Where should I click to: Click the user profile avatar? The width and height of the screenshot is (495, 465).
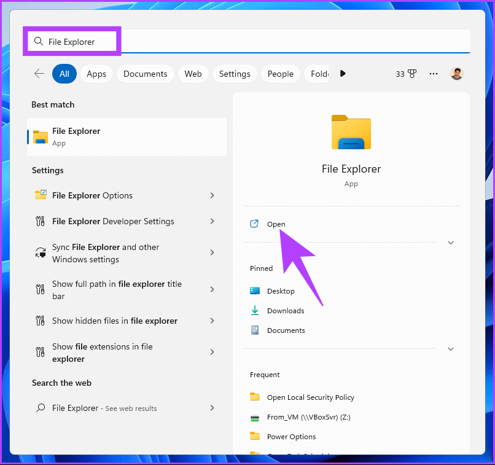pos(456,74)
